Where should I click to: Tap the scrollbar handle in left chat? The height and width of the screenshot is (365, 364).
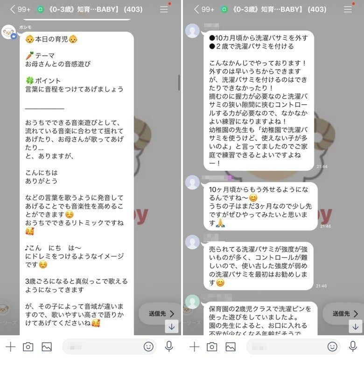pyautogui.click(x=179, y=83)
